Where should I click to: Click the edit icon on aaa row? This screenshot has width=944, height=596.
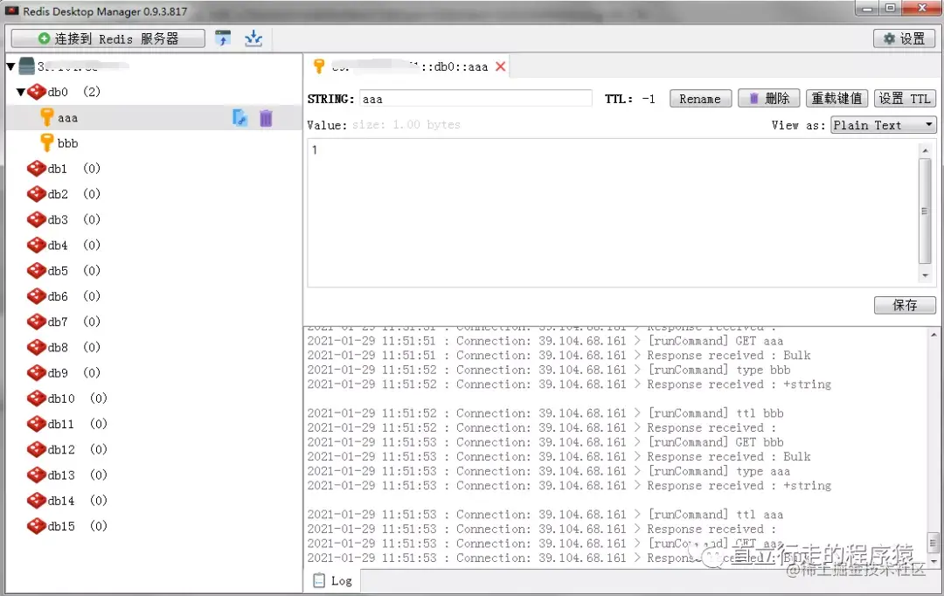click(x=239, y=118)
